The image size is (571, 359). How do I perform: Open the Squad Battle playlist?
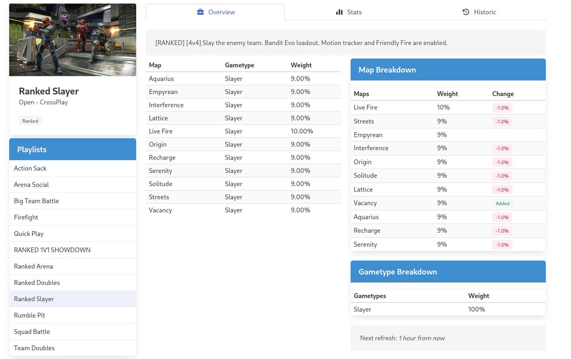pos(72,331)
